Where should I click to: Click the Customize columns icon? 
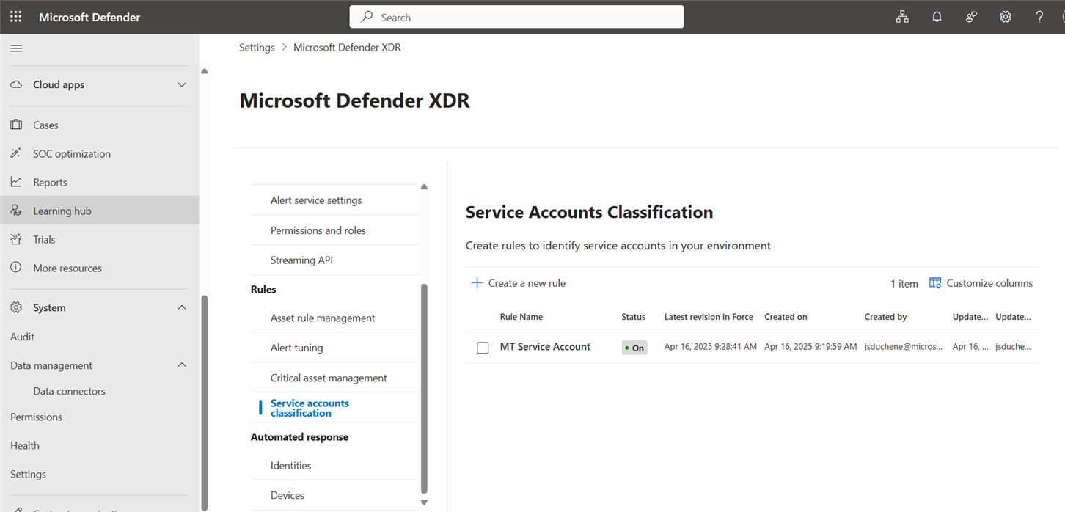tap(935, 283)
